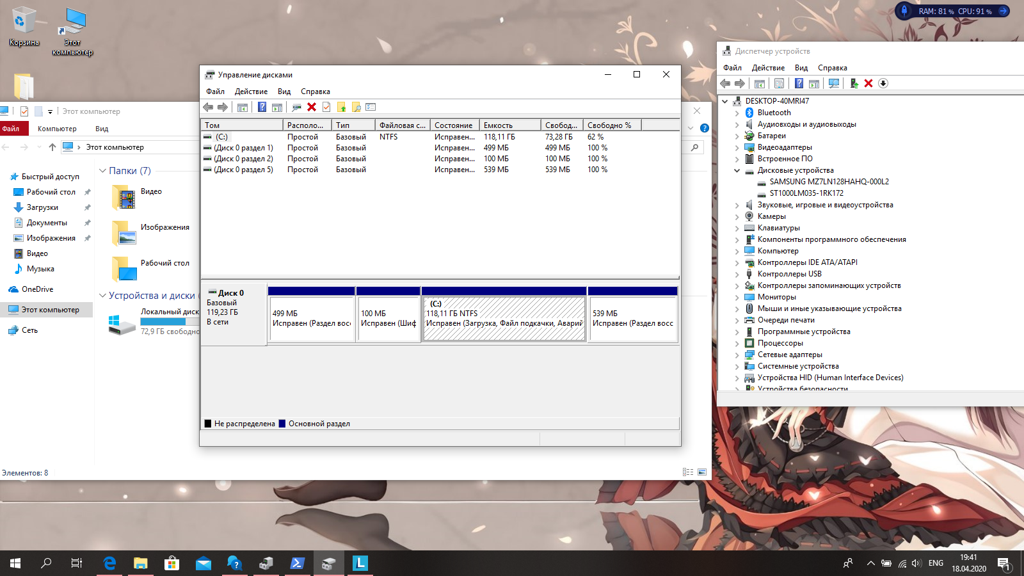Open Help icon in Disk Management toolbar
Viewport: 1024px width, 576px height.
[262, 107]
